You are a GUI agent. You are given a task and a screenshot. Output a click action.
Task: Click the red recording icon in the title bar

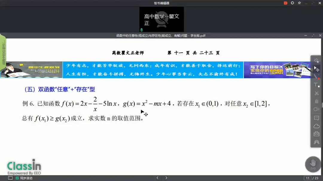click(285, 3)
